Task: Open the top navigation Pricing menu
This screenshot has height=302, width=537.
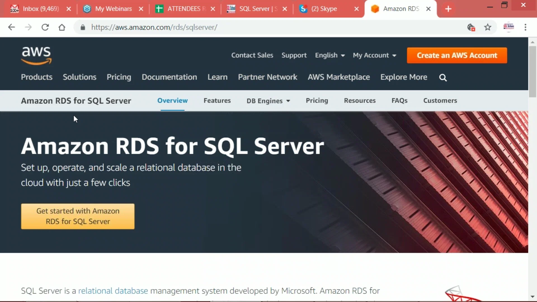Action: pos(119,77)
